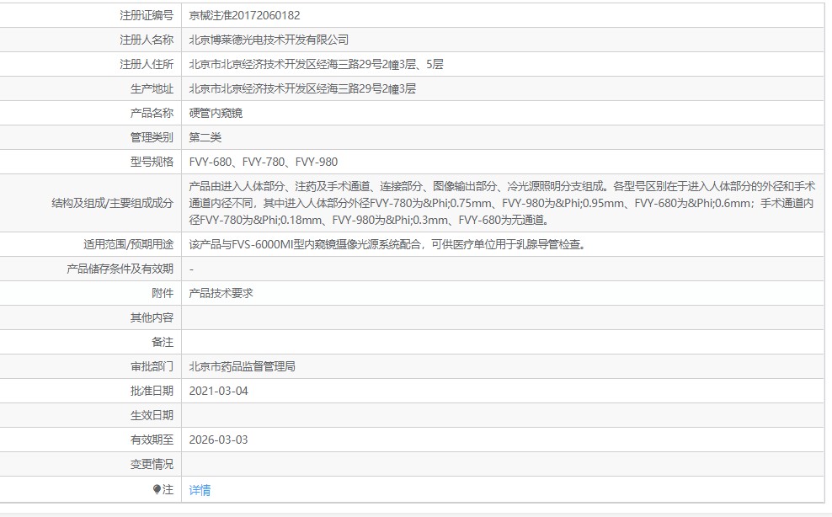Image resolution: width=832 pixels, height=517 pixels.
Task: Select approving department 北京市药品监督管理局
Action: 242,366
